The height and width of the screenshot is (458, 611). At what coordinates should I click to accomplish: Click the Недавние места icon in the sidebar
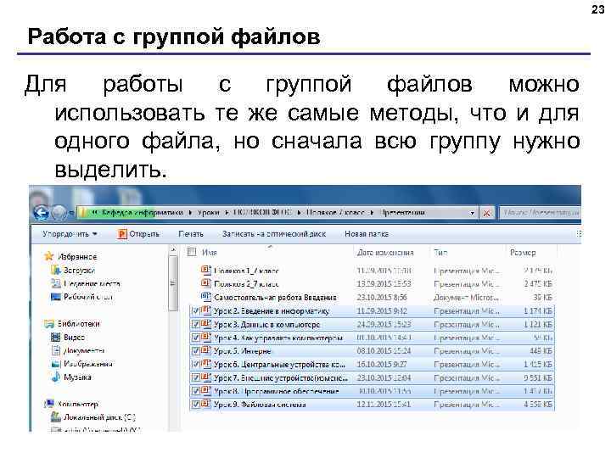click(56, 283)
